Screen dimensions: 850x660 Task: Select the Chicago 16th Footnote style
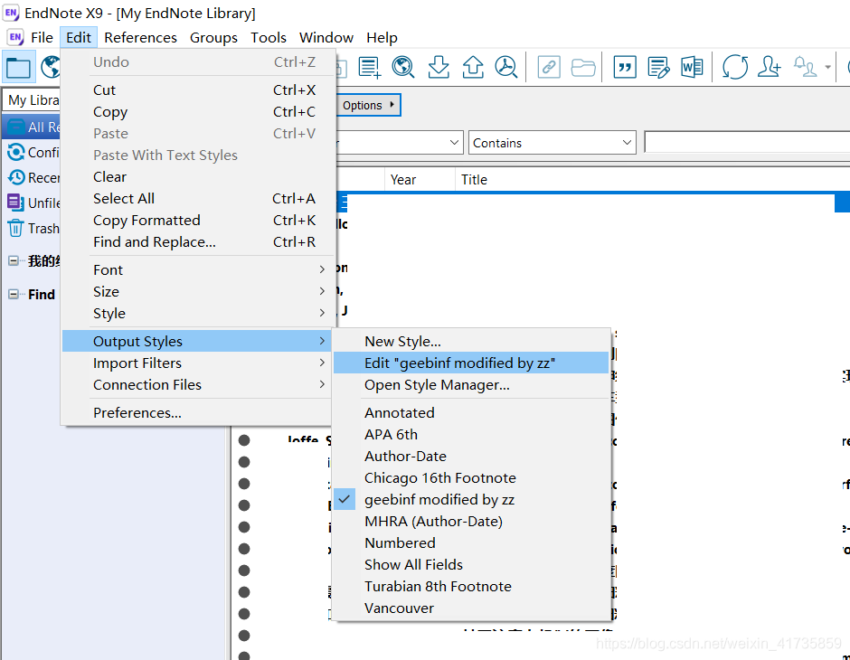(472, 478)
